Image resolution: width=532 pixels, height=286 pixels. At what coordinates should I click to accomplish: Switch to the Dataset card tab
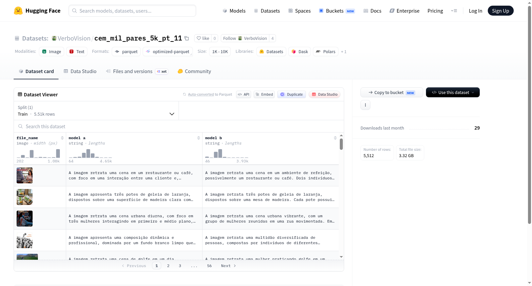pos(36,71)
